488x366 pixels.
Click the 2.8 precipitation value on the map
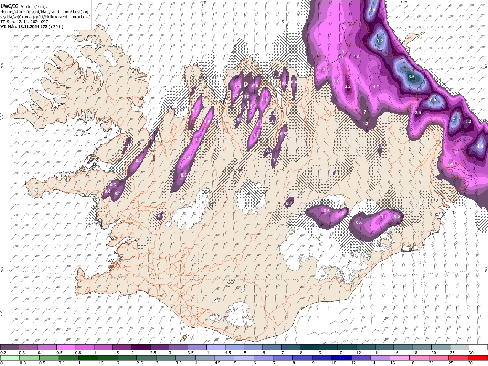(418, 112)
